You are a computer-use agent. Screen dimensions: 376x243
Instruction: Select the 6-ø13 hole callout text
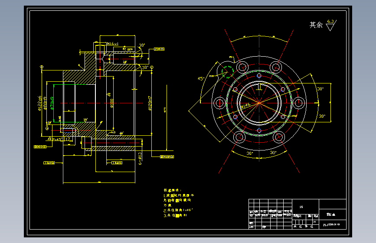tap(140, 159)
